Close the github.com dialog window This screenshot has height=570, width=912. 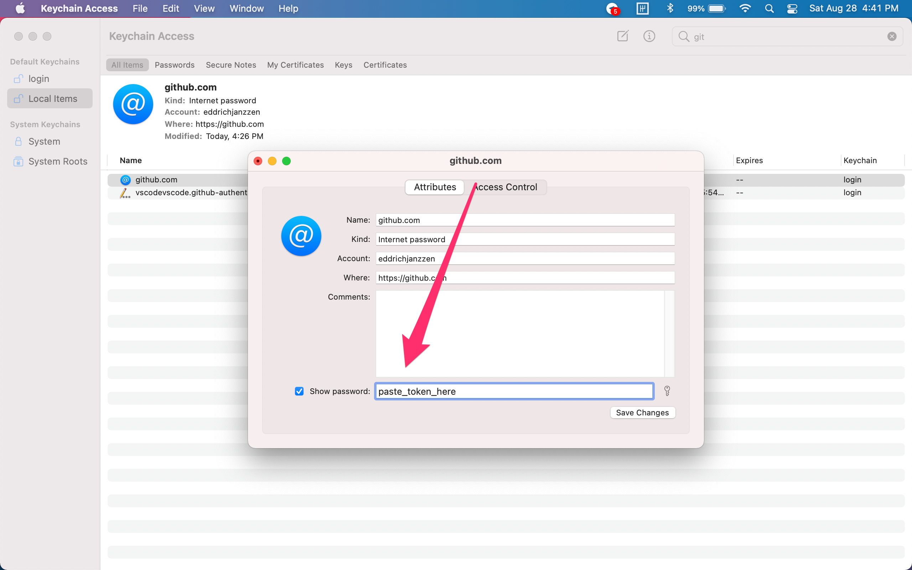click(x=258, y=161)
